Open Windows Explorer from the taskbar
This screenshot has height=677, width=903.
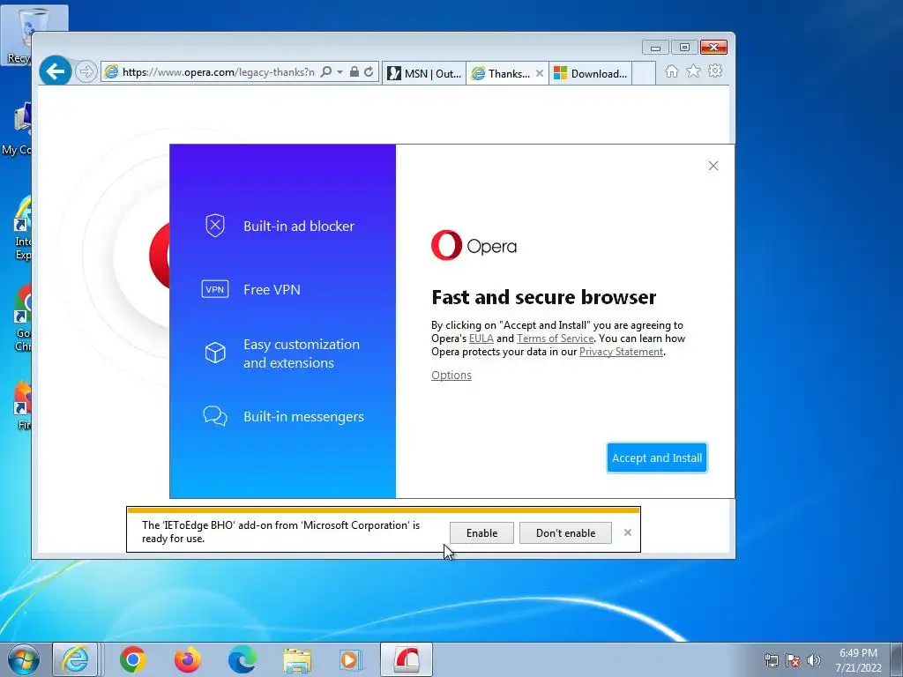(297, 659)
